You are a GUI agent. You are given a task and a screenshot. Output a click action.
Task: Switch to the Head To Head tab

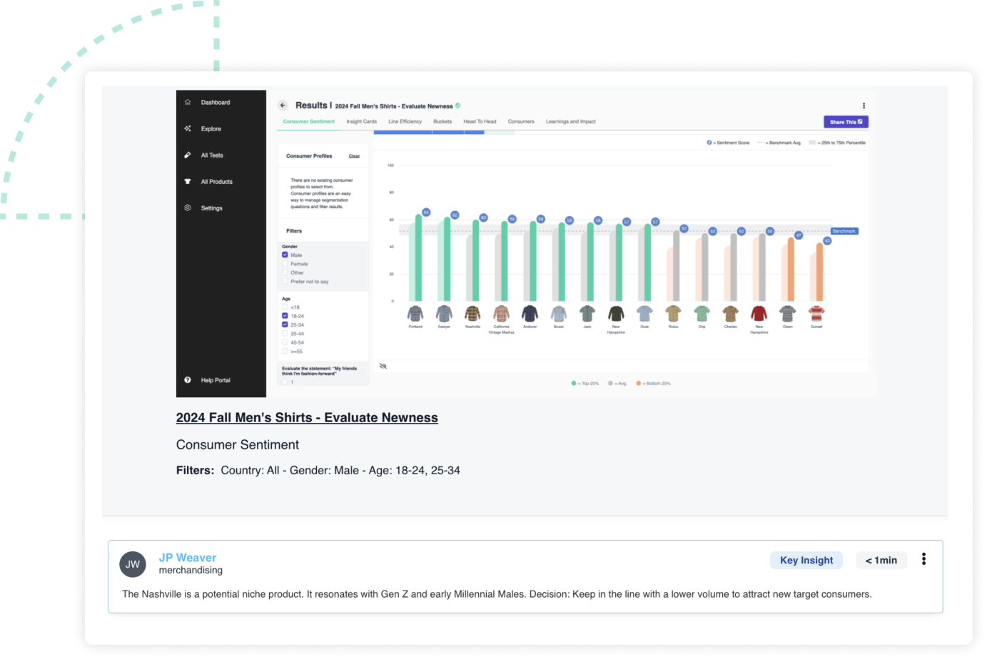[480, 121]
